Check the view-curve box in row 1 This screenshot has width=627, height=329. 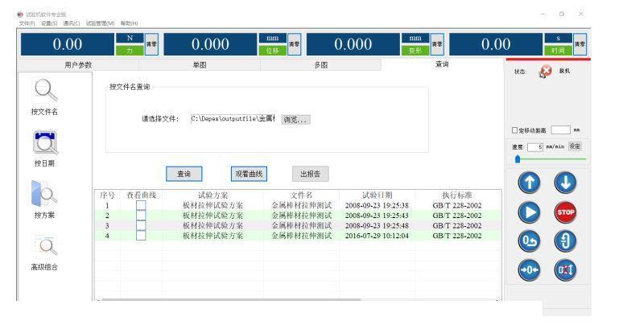141,205
